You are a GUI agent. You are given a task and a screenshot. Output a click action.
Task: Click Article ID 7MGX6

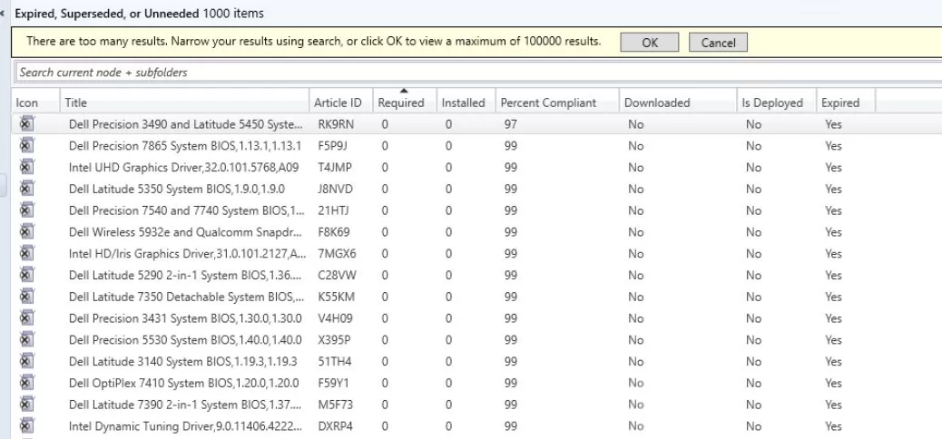[x=337, y=254]
